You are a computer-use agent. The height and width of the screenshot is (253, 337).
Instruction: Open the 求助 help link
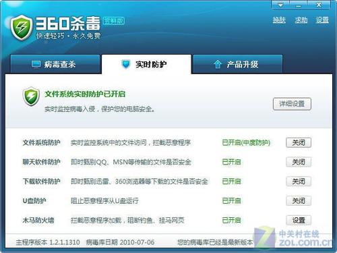point(301,20)
